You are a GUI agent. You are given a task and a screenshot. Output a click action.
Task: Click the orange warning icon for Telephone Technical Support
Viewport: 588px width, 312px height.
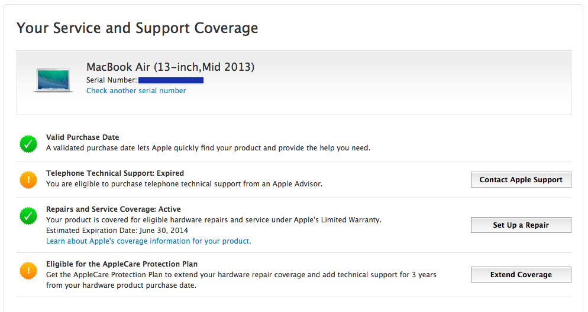[x=28, y=180]
